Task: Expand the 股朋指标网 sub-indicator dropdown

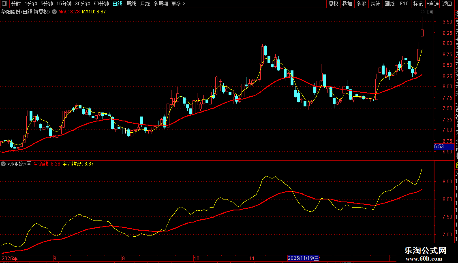Action: click(x=3, y=164)
